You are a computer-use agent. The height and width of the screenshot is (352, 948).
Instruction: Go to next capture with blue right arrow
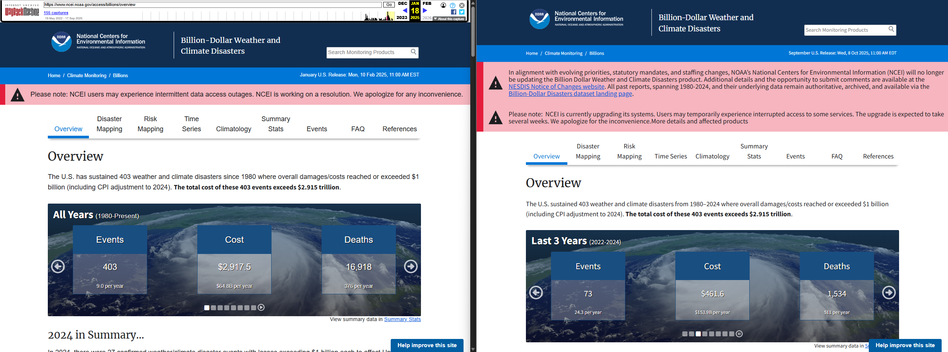(x=425, y=11)
